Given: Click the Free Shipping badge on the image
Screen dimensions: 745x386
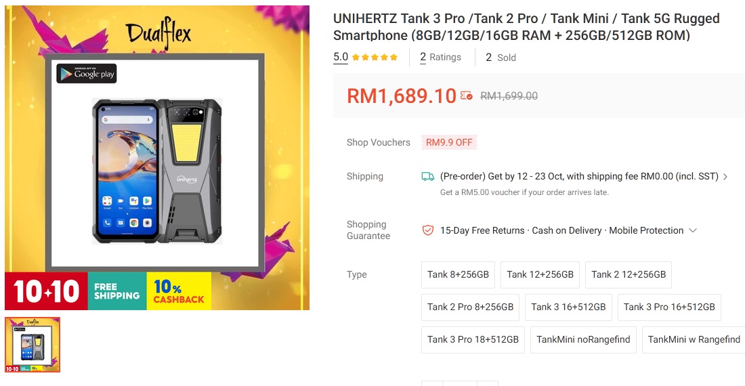Looking at the screenshot, I should 117,291.
